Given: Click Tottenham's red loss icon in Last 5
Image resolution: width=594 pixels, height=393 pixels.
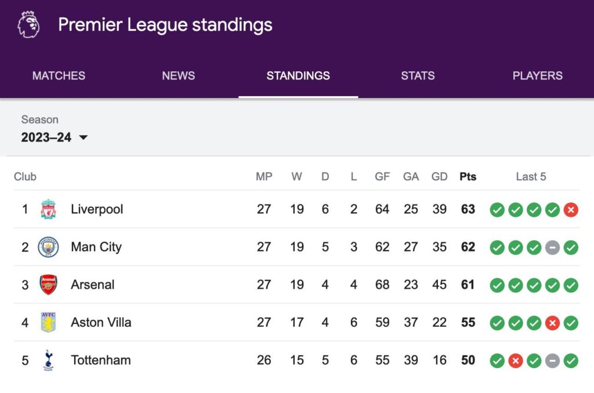Looking at the screenshot, I should pyautogui.click(x=515, y=361).
